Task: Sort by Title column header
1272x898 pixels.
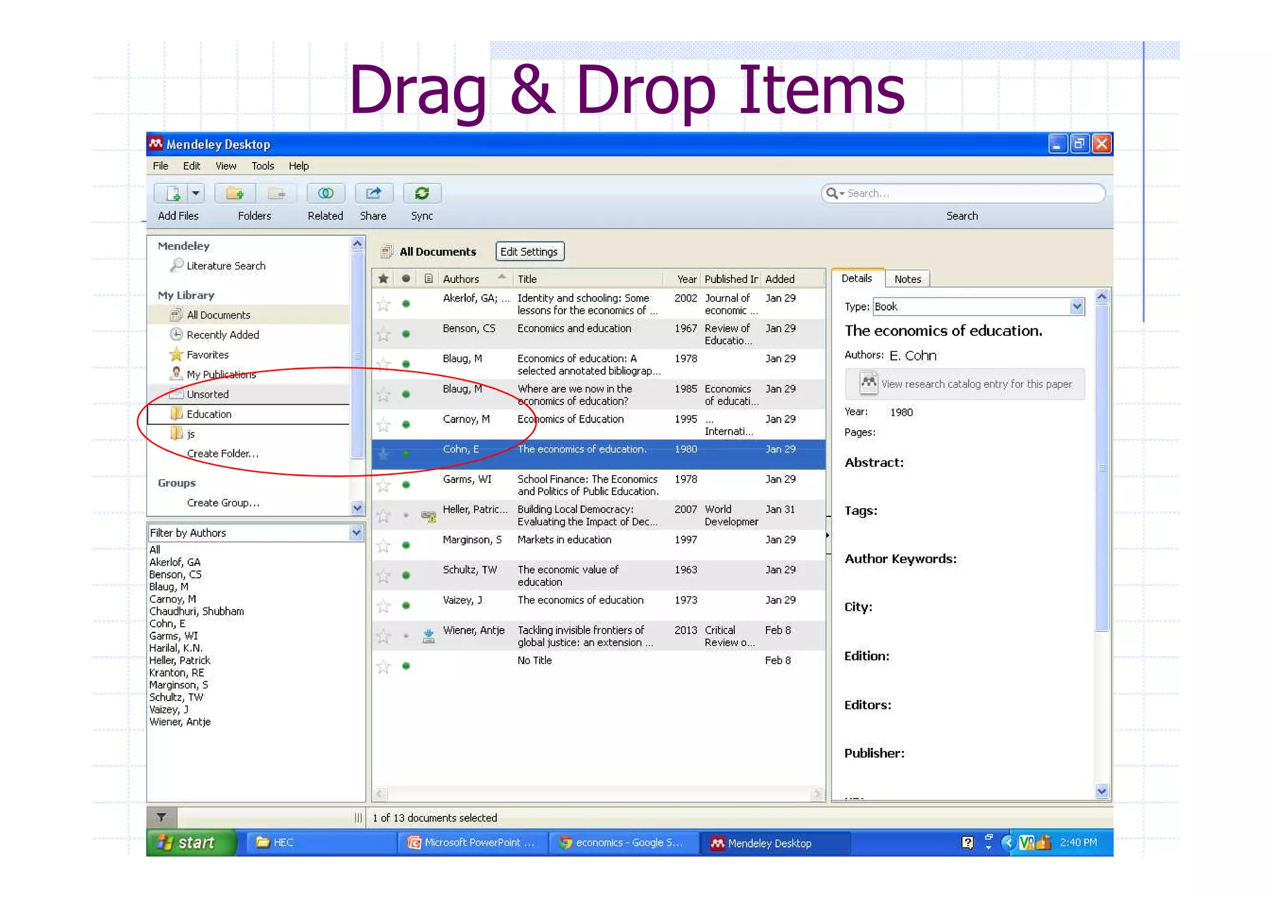Action: click(588, 279)
